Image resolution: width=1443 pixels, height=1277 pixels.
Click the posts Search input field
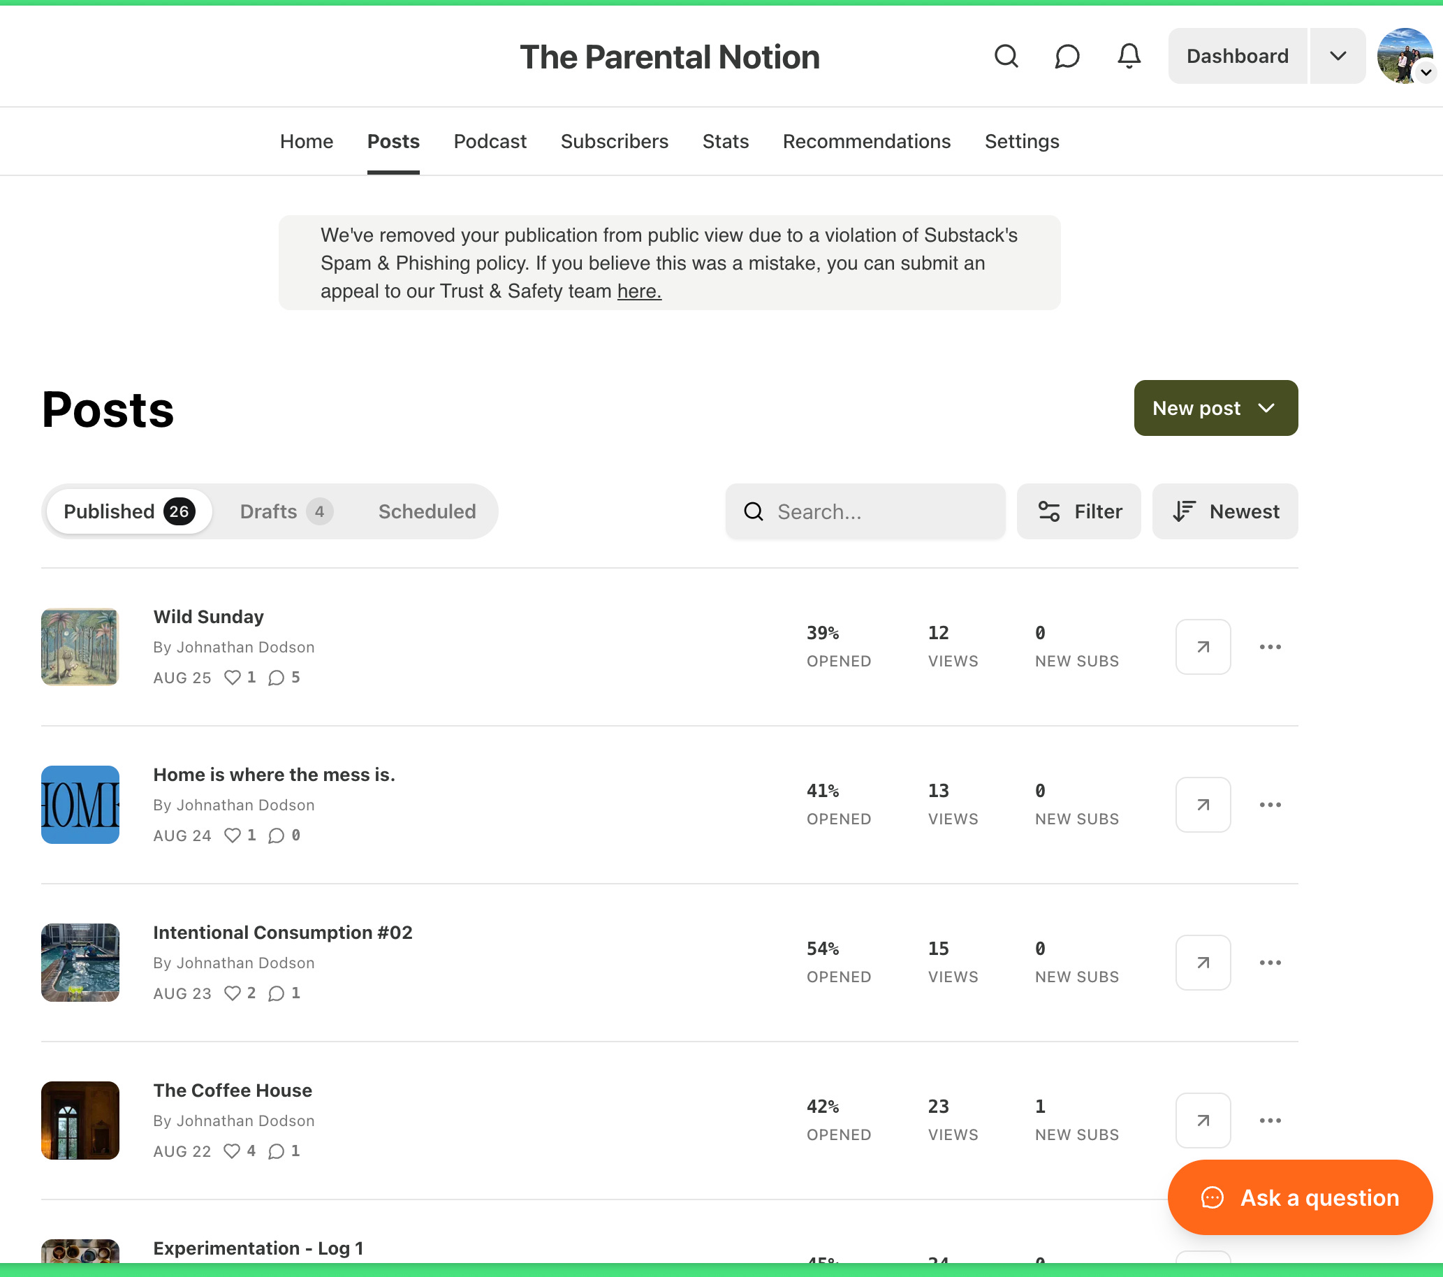click(875, 511)
